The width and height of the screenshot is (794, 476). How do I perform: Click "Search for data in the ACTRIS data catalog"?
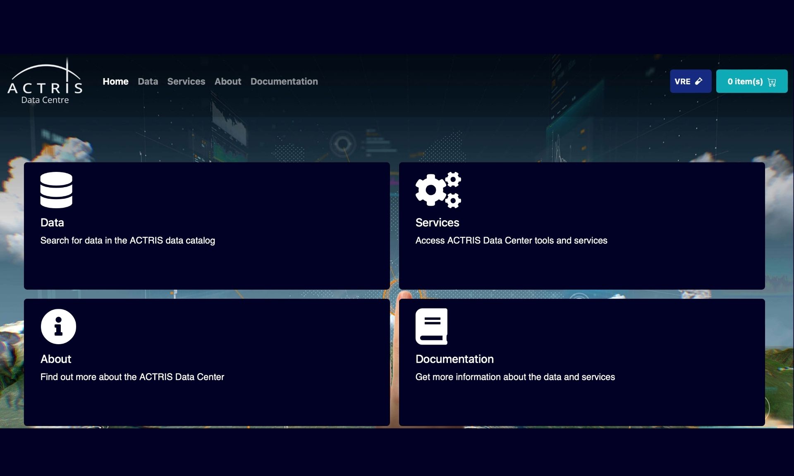point(128,240)
